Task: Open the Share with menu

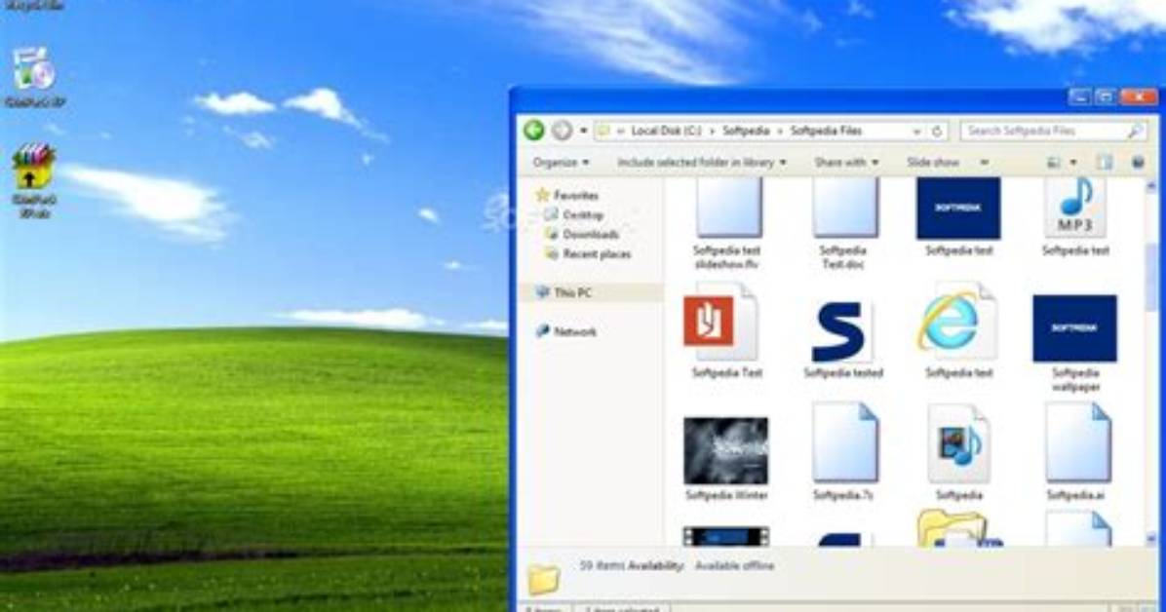Action: pyautogui.click(x=846, y=162)
